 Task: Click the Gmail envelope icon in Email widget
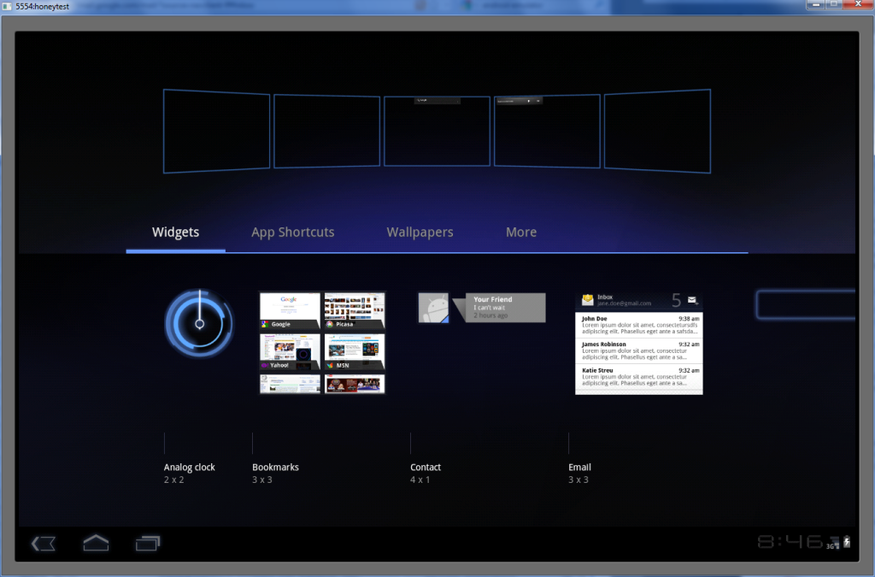587,300
